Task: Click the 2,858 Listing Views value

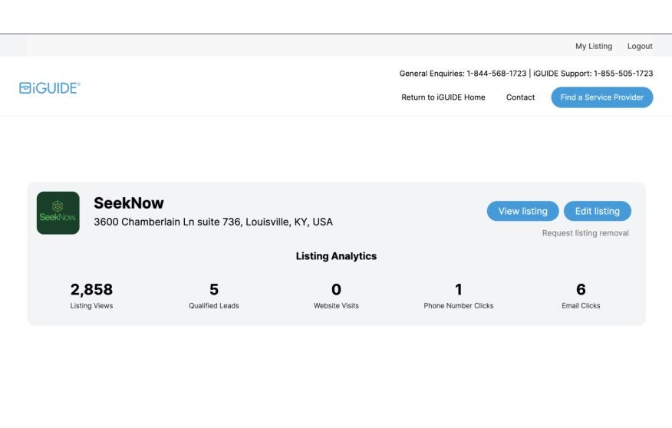Action: point(91,290)
